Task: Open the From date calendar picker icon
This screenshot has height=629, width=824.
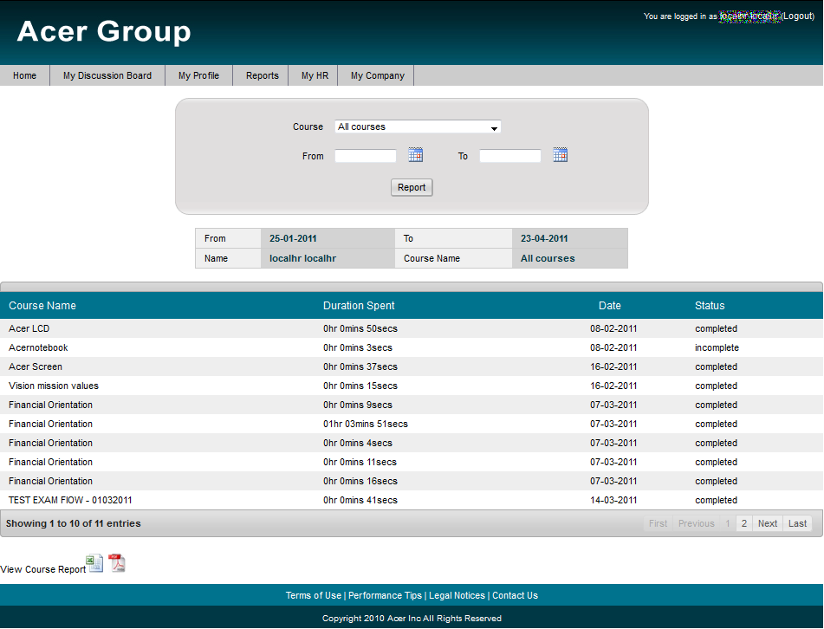Action: click(x=416, y=155)
